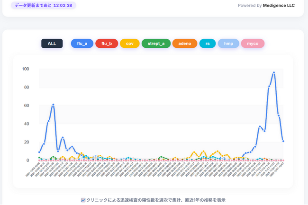Click the 40 label on the y-axis
This screenshot has width=308, height=205.
[x=26, y=124]
